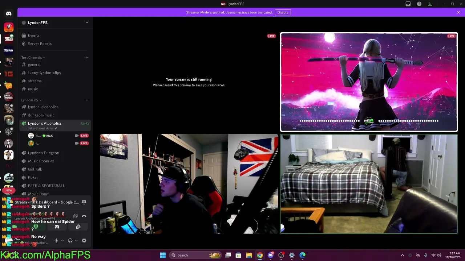
Task: Open Windows Start menu
Action: coord(163,255)
